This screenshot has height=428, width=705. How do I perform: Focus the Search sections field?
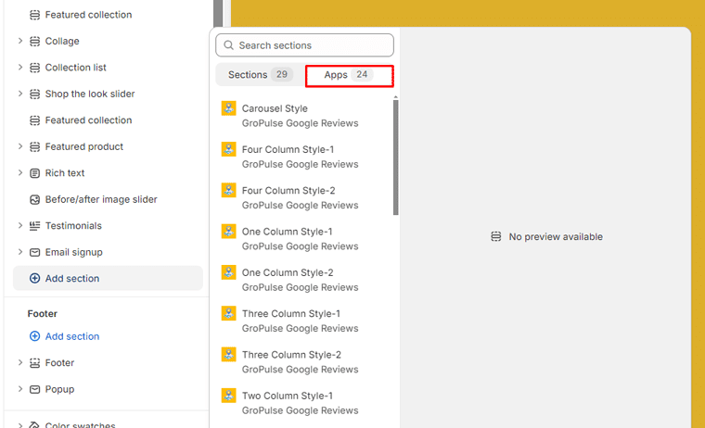point(305,45)
